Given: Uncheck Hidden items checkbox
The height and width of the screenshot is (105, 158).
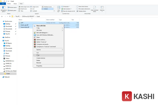Looking at the screenshot, I should pos(77,11).
